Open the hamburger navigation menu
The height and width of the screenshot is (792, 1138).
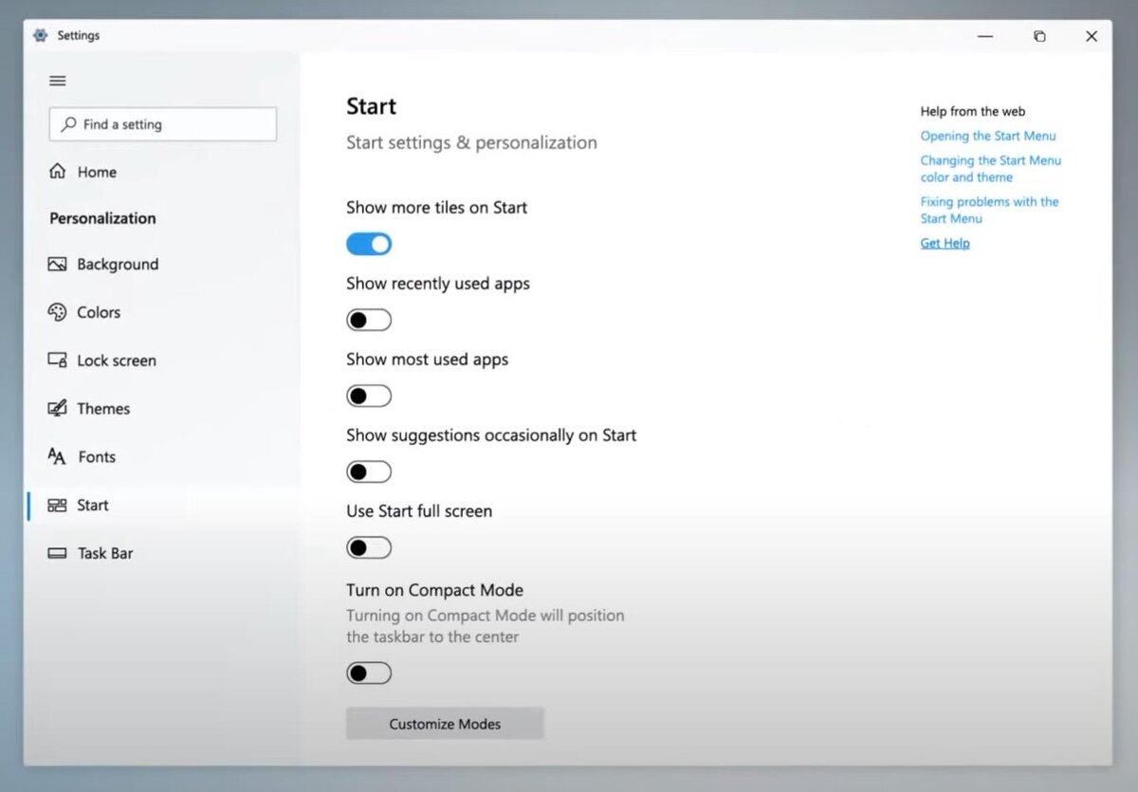coord(58,81)
